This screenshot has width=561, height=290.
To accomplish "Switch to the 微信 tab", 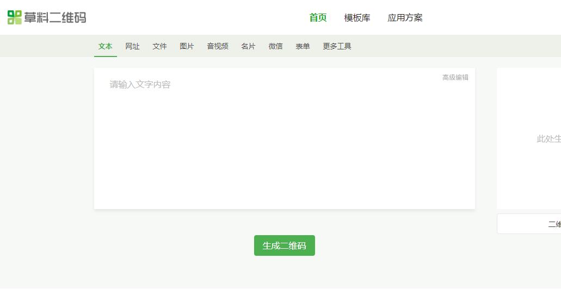I will click(275, 46).
